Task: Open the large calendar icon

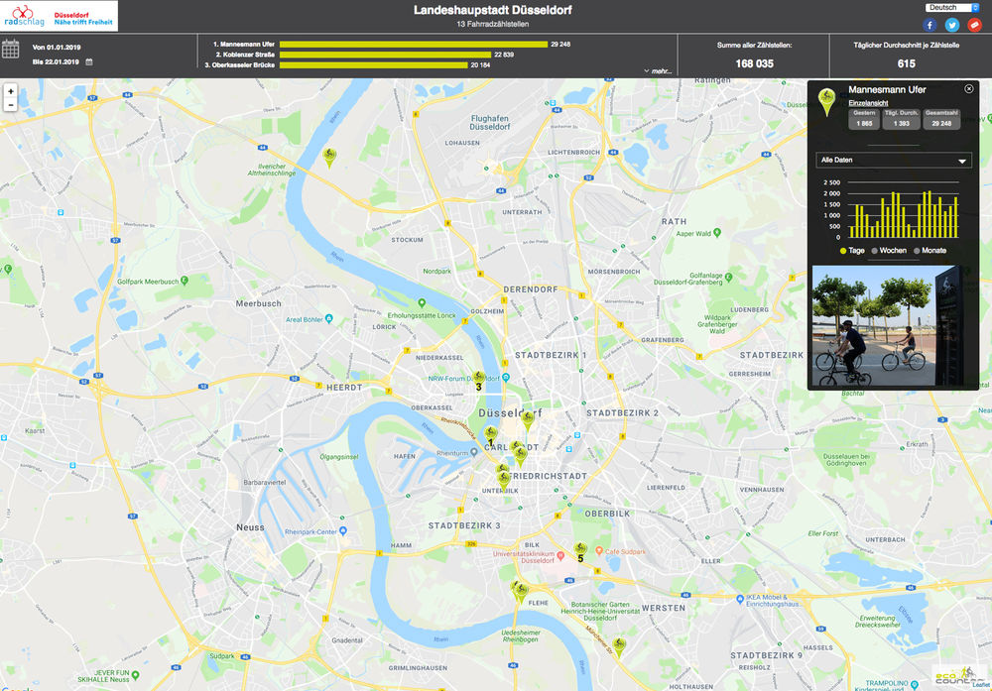Action: (x=11, y=49)
